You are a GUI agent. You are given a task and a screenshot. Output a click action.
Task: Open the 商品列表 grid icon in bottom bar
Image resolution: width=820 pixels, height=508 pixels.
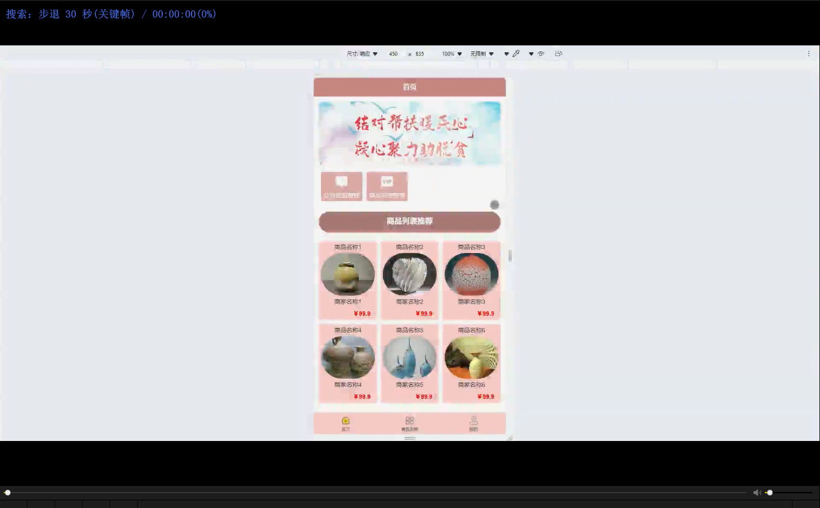click(409, 423)
